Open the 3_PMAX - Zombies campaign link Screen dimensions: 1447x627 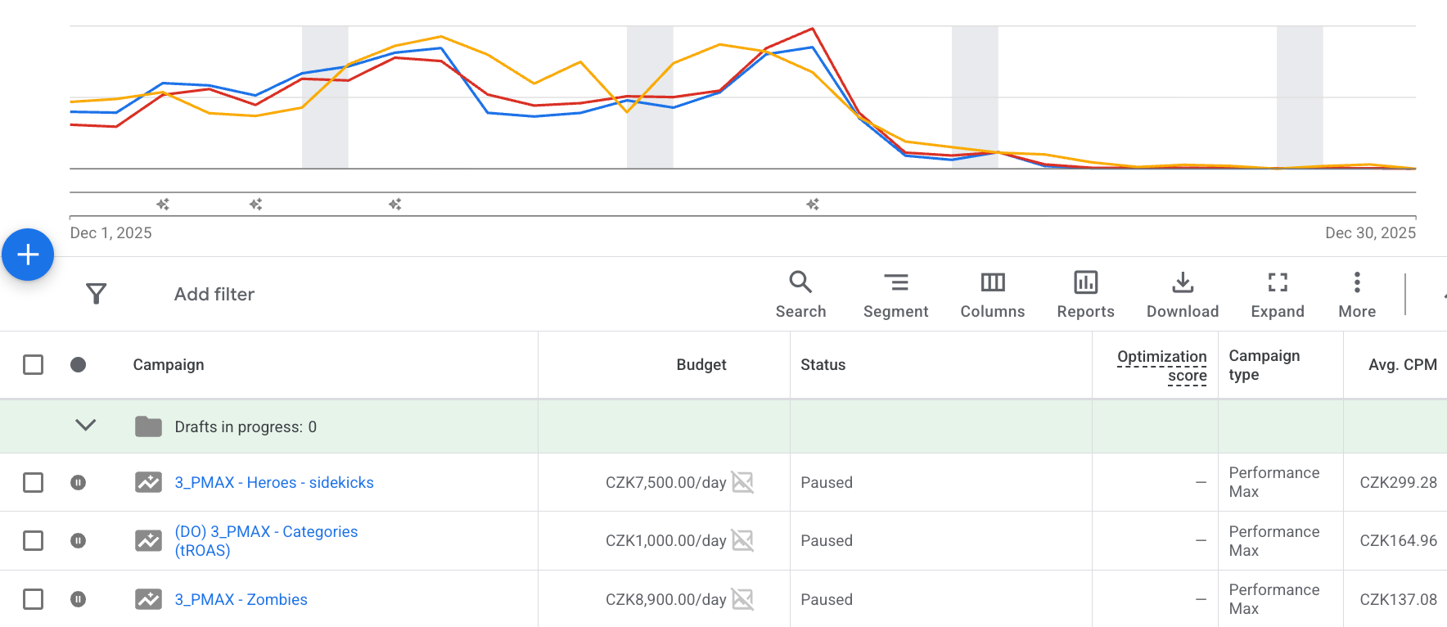click(241, 599)
